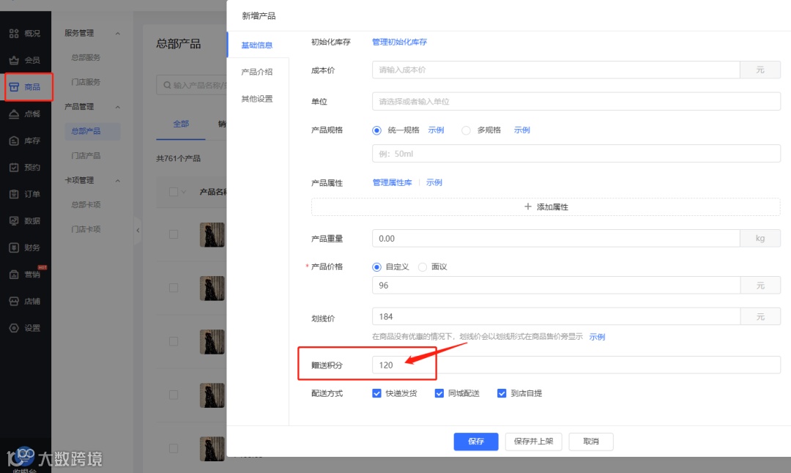Open the 概况 overview icon in sidebar
This screenshot has width=791, height=473.
point(14,33)
